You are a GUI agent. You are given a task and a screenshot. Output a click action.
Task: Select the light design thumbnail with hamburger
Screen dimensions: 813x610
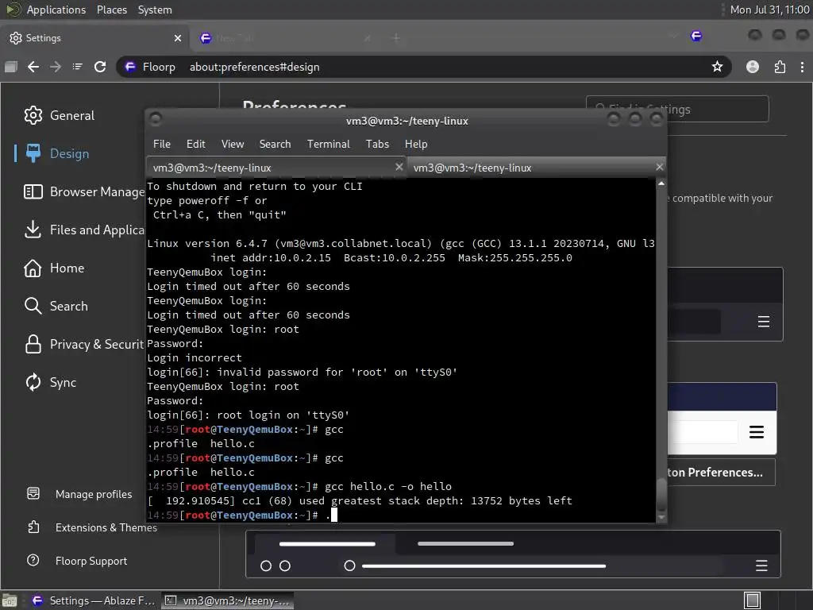(722, 419)
